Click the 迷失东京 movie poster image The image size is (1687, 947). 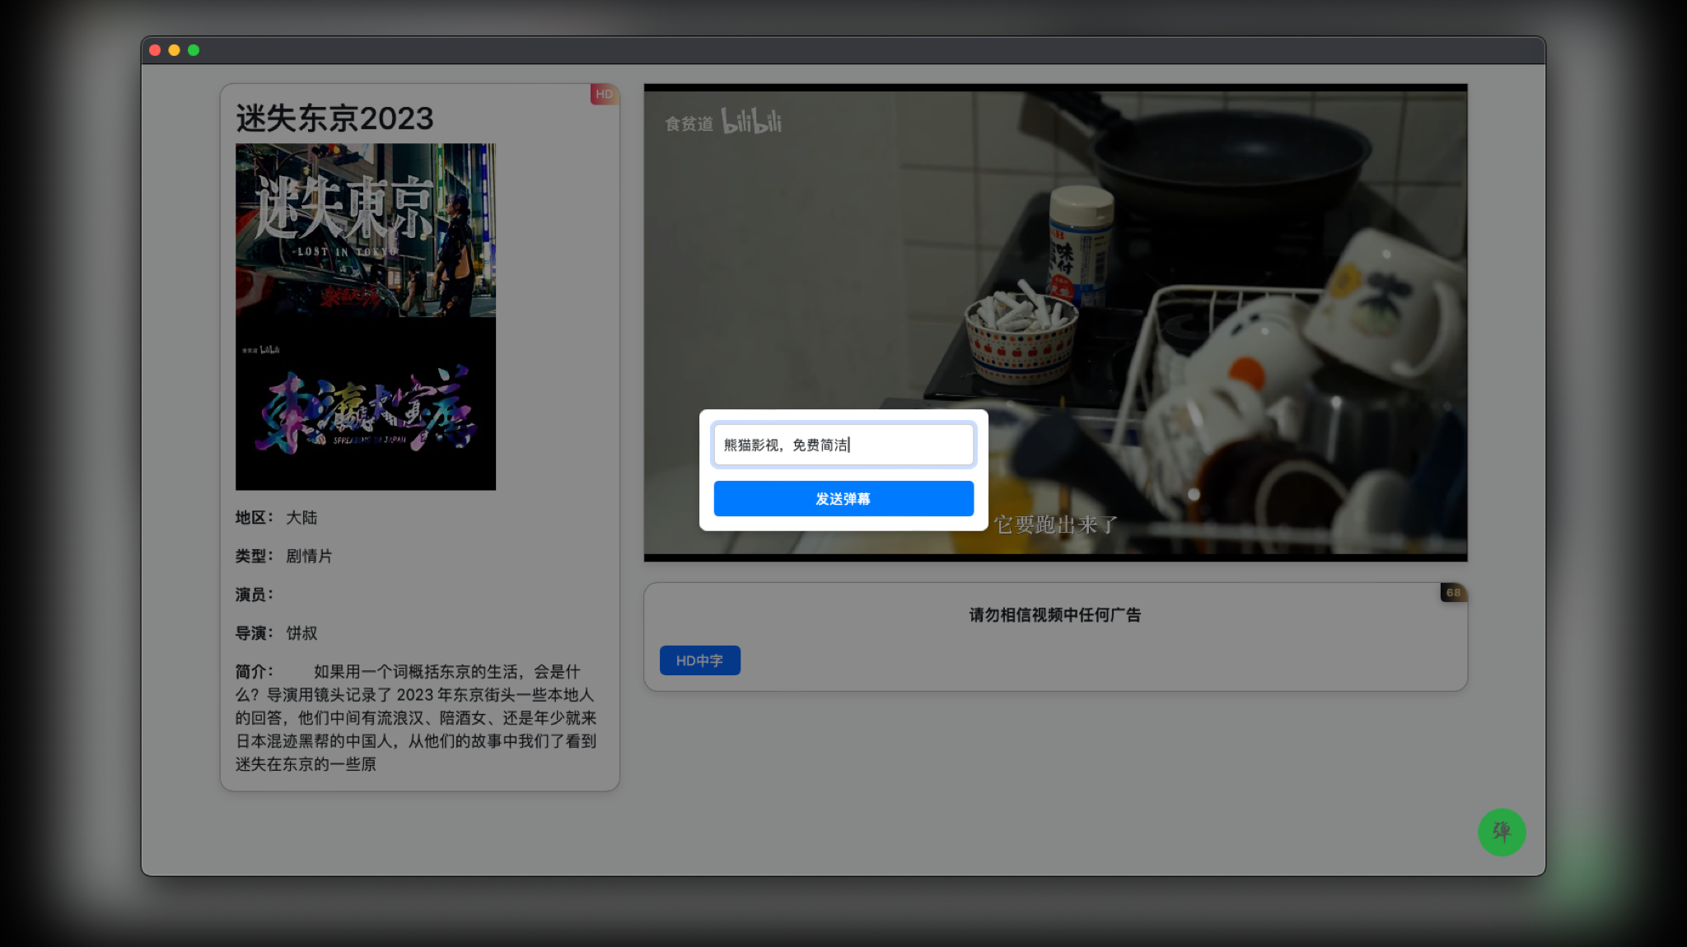(x=366, y=317)
